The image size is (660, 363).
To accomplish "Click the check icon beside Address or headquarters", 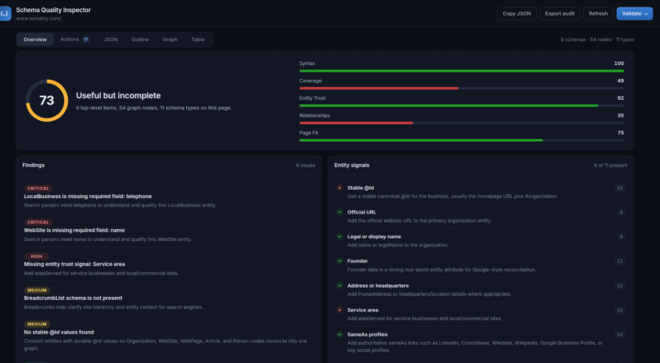I will pos(339,285).
